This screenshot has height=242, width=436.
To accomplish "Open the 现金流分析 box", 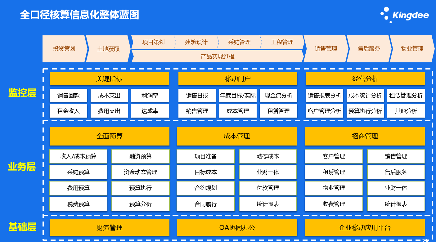I will coord(278,95).
